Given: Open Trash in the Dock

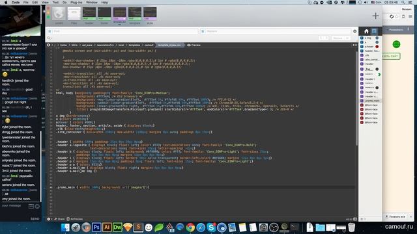Looking at the screenshot, I should click(x=352, y=227).
